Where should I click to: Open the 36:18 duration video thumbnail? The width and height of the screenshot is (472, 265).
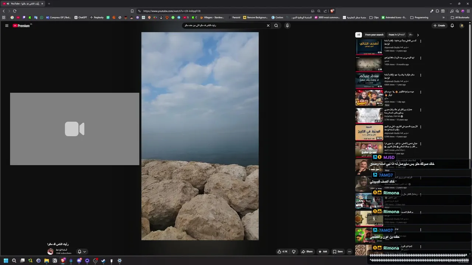tap(369, 132)
